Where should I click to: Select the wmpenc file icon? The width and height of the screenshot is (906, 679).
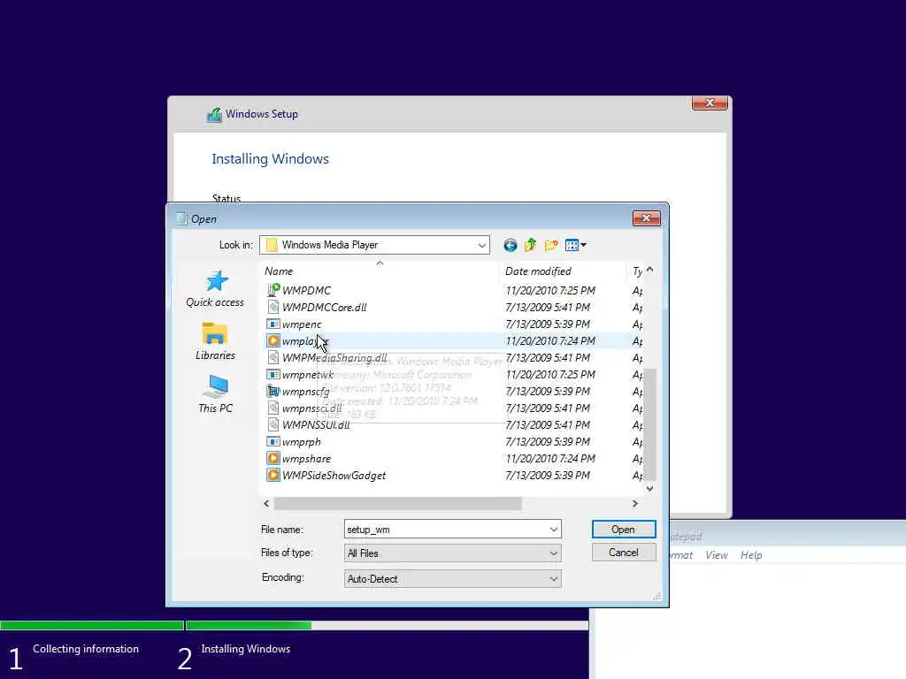tap(273, 324)
